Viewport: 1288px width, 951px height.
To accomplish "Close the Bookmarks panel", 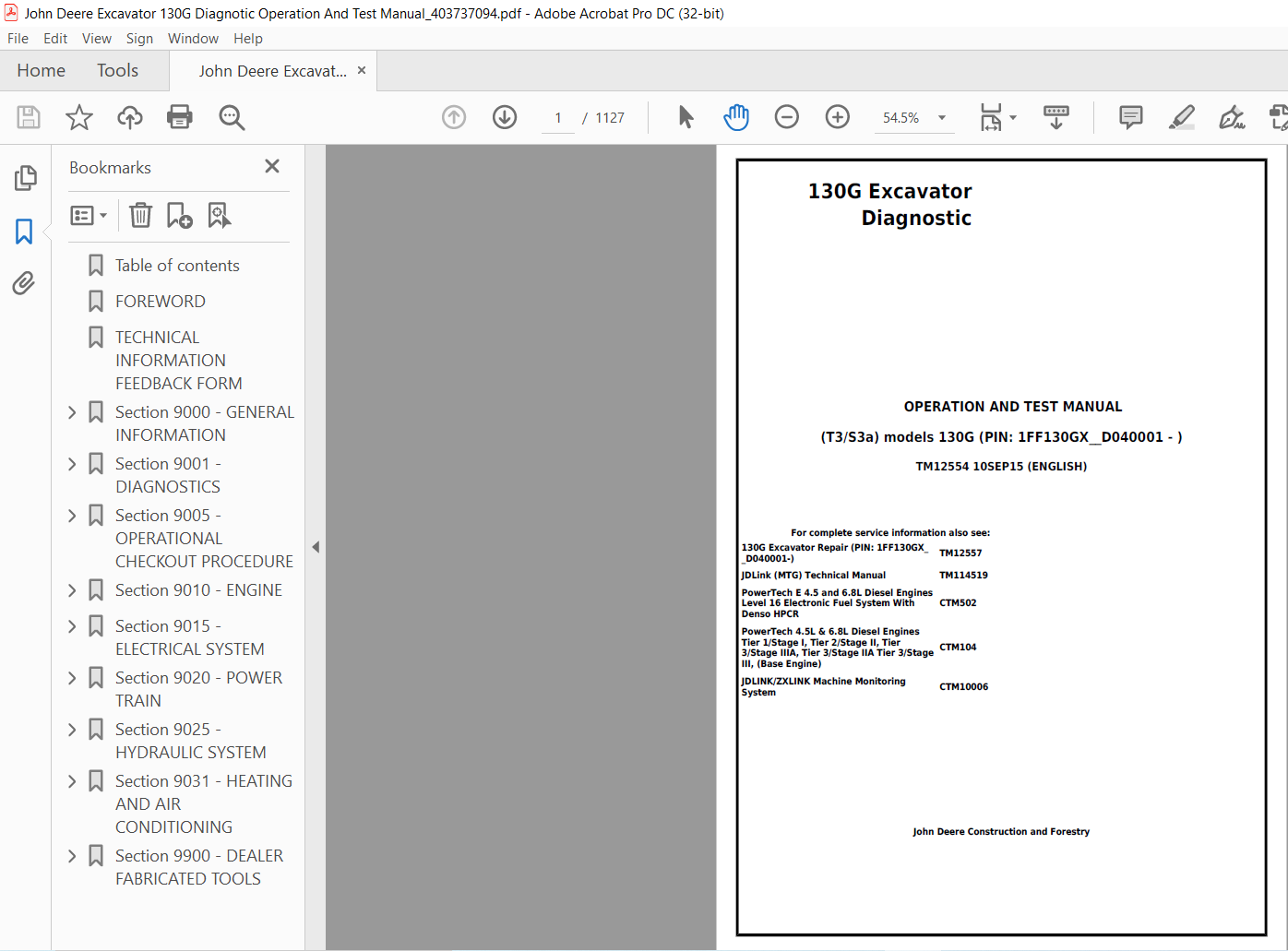I will (x=272, y=166).
